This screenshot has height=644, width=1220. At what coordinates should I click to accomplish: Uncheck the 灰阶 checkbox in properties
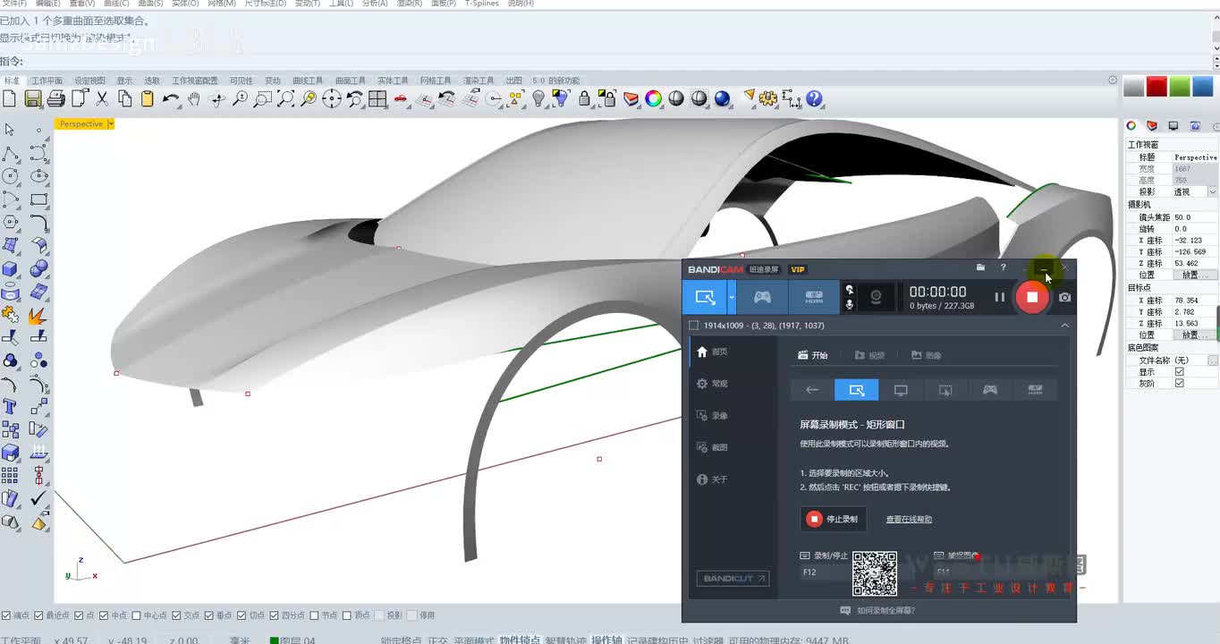tap(1179, 383)
